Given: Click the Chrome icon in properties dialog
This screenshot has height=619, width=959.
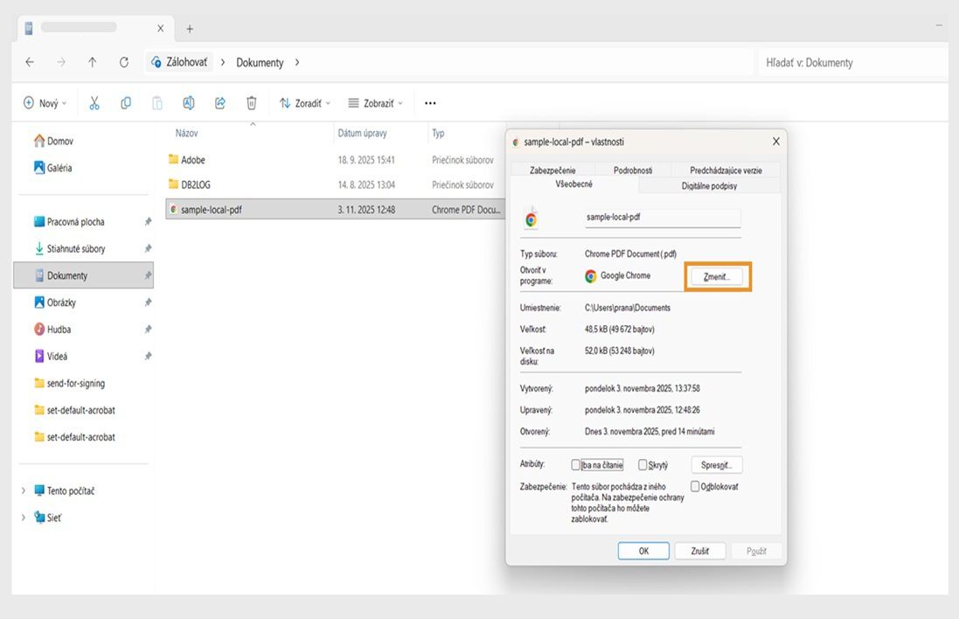Looking at the screenshot, I should click(531, 219).
